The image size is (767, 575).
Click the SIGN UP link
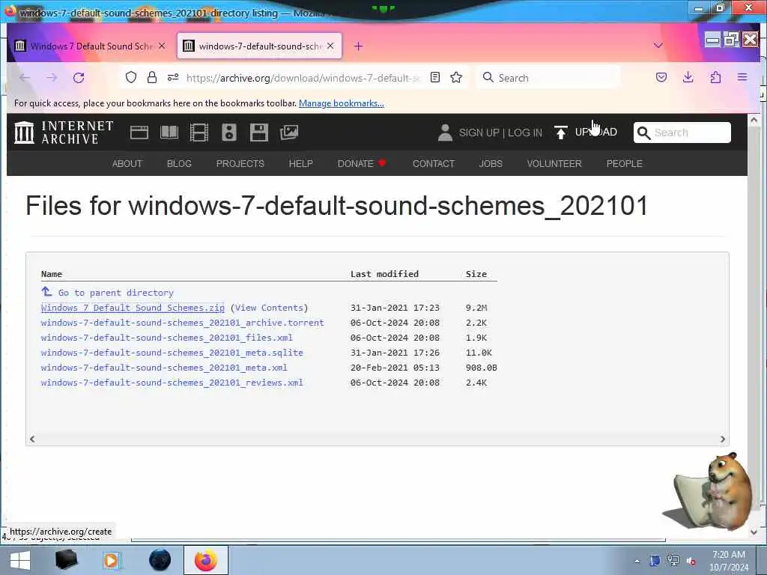[479, 133]
